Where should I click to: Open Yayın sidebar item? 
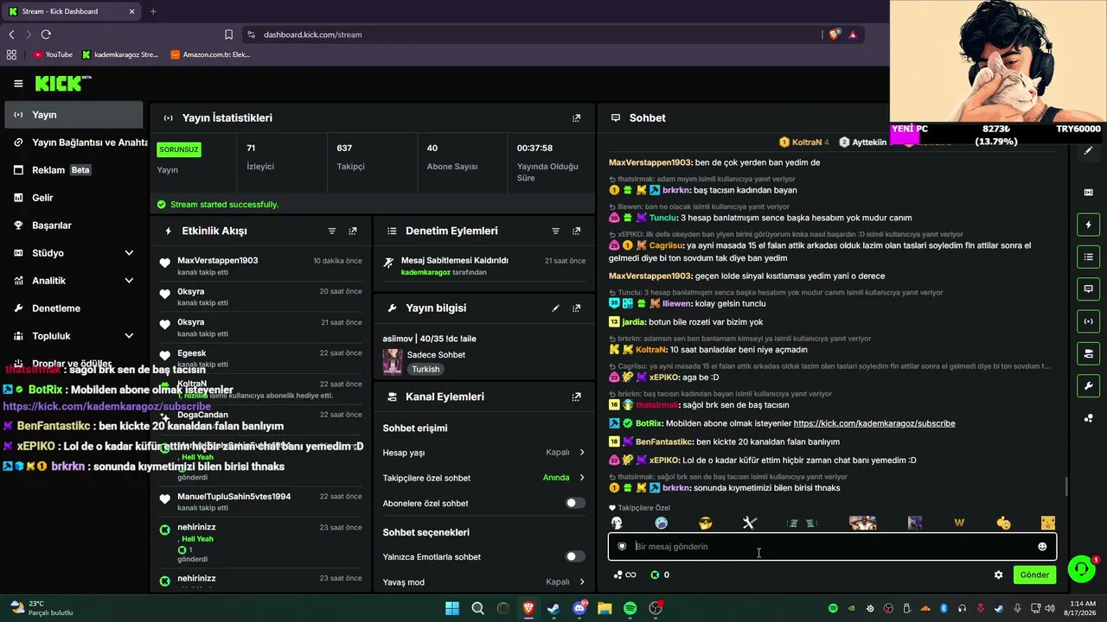(x=74, y=115)
